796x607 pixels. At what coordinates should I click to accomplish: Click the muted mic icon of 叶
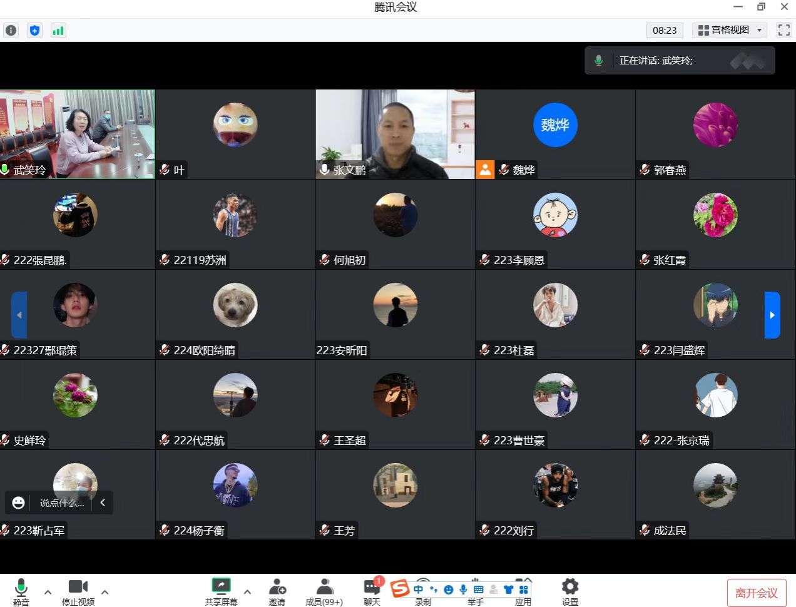click(165, 170)
